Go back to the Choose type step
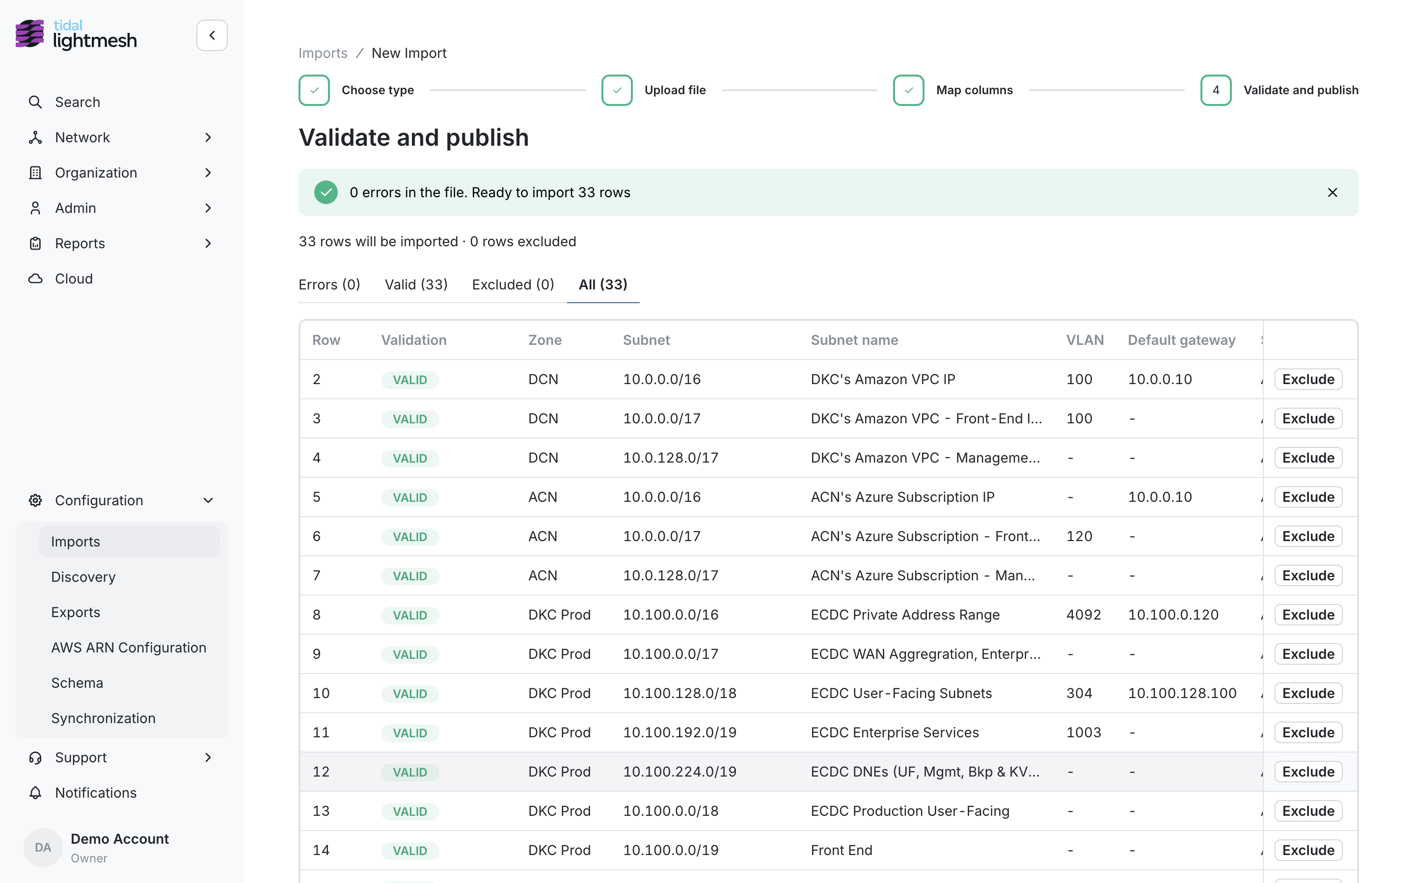The image size is (1414, 883). 356,90
